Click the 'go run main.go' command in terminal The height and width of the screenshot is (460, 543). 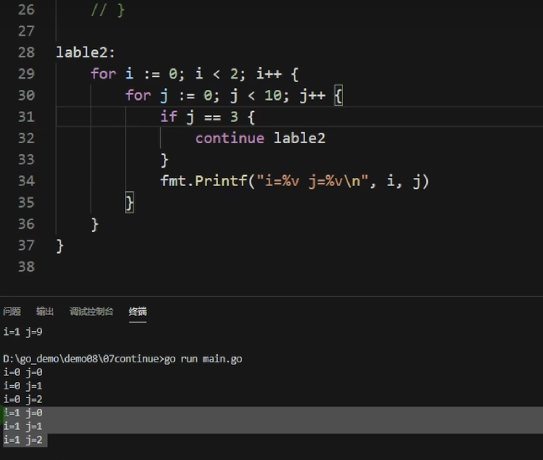(x=203, y=359)
